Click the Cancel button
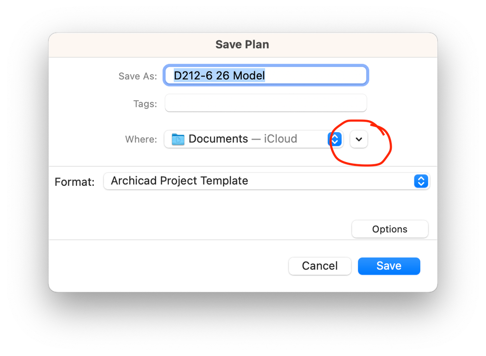The image size is (486, 356). tap(320, 266)
